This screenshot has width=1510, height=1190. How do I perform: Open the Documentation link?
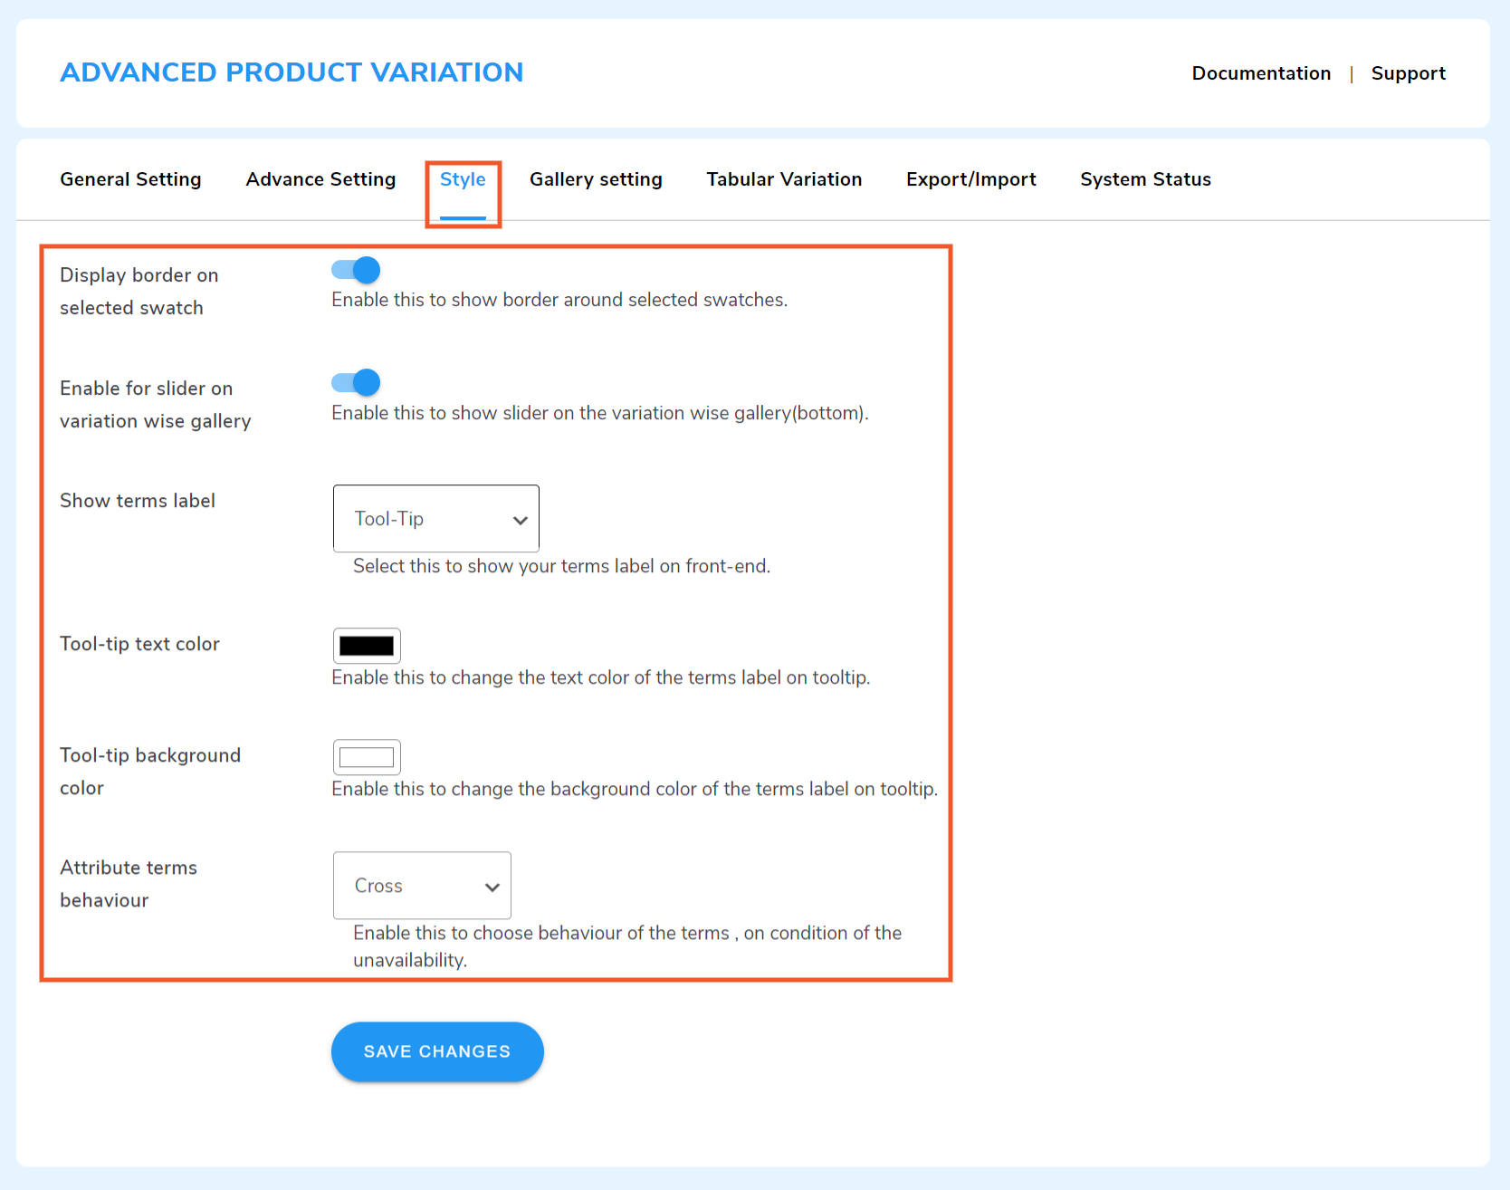point(1261,73)
